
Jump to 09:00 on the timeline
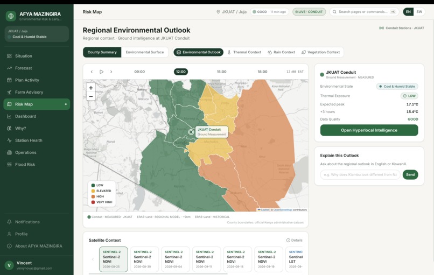pyautogui.click(x=139, y=72)
